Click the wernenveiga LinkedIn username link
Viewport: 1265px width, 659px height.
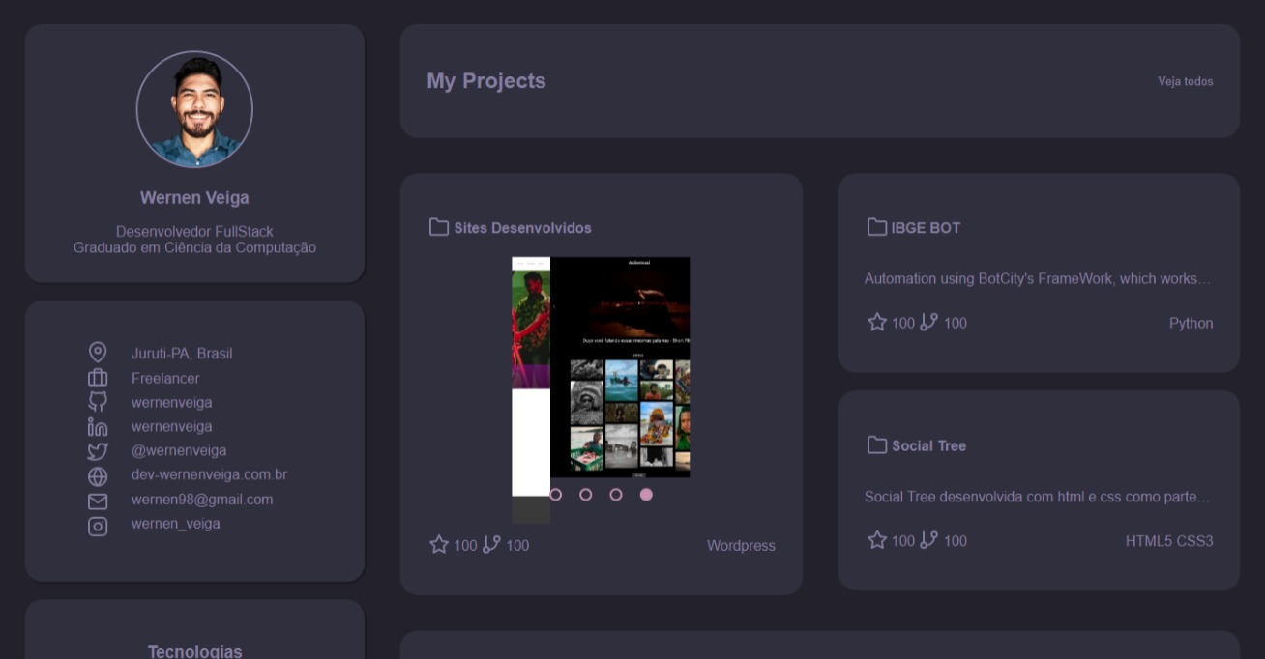[x=171, y=426]
